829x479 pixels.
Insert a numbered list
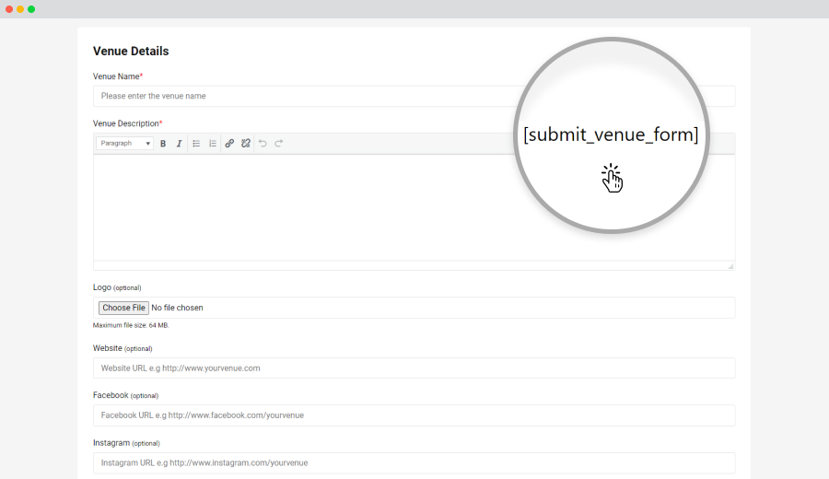pyautogui.click(x=213, y=144)
